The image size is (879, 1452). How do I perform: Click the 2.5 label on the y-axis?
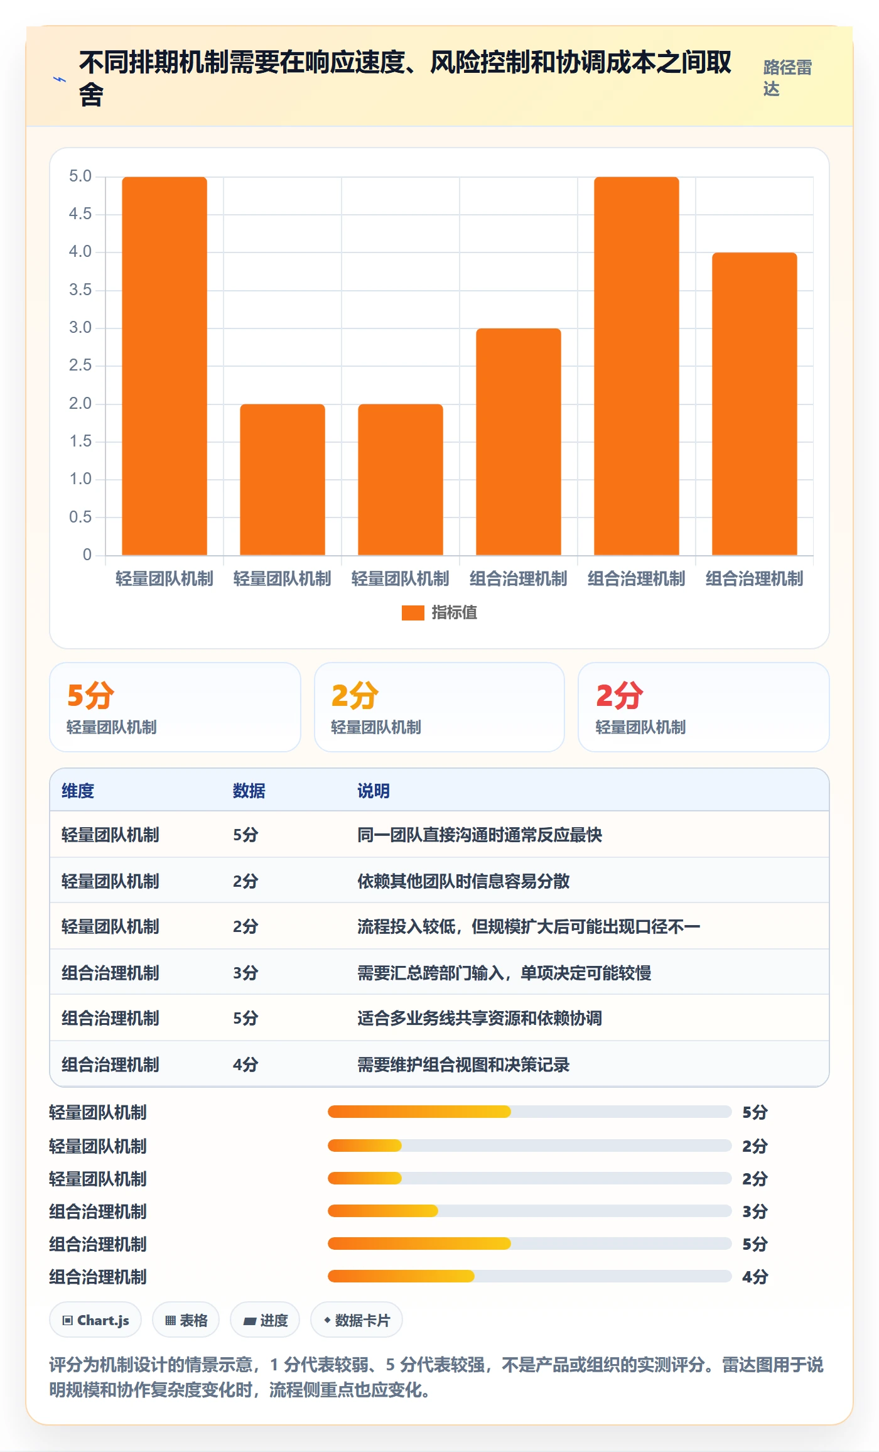pos(80,365)
